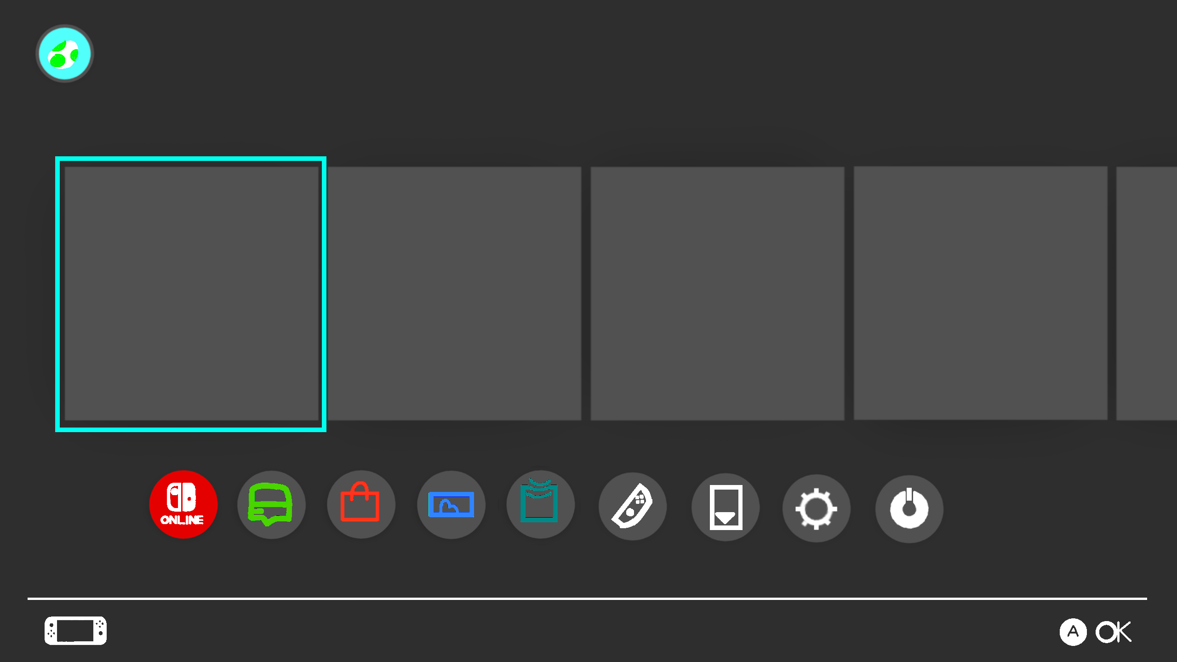
Task: Open the Virtual Game Cards icon
Action: pos(726,507)
